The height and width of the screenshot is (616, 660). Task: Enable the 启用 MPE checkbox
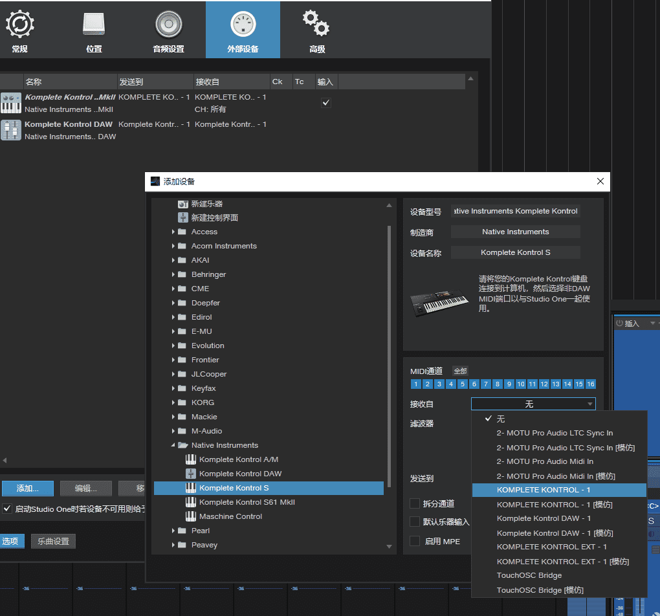tap(415, 541)
